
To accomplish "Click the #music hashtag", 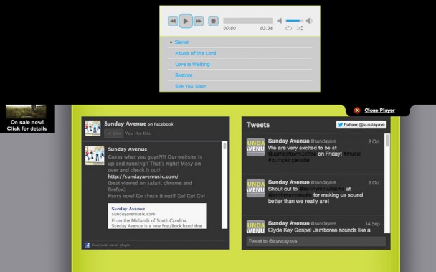I will click(352, 154).
